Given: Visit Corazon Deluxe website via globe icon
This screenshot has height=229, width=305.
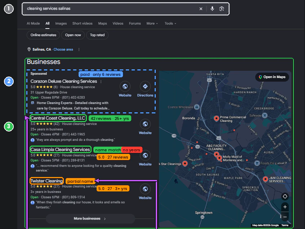Looking at the screenshot, I should [125, 86].
